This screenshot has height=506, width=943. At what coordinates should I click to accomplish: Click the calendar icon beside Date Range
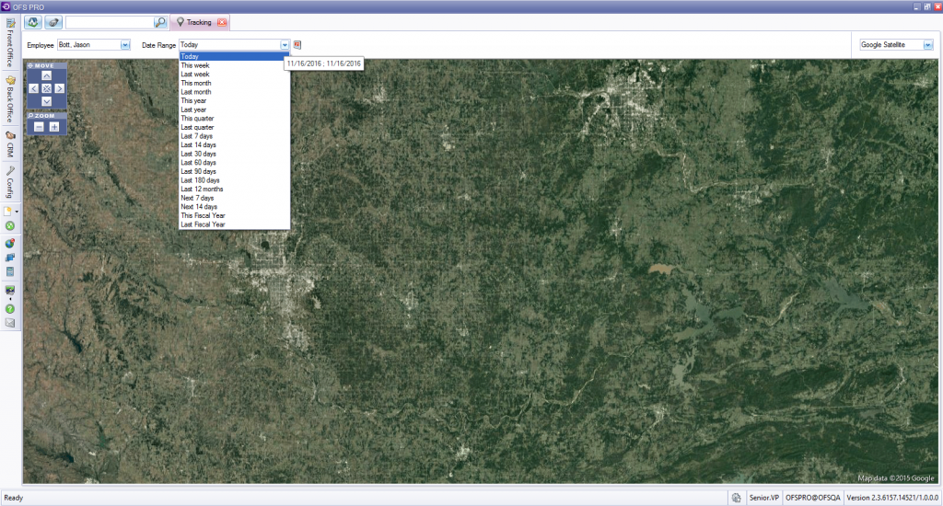point(298,44)
